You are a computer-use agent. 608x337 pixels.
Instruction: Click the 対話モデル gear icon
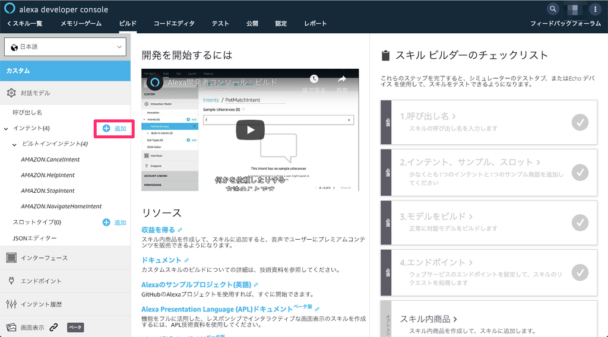click(x=11, y=93)
